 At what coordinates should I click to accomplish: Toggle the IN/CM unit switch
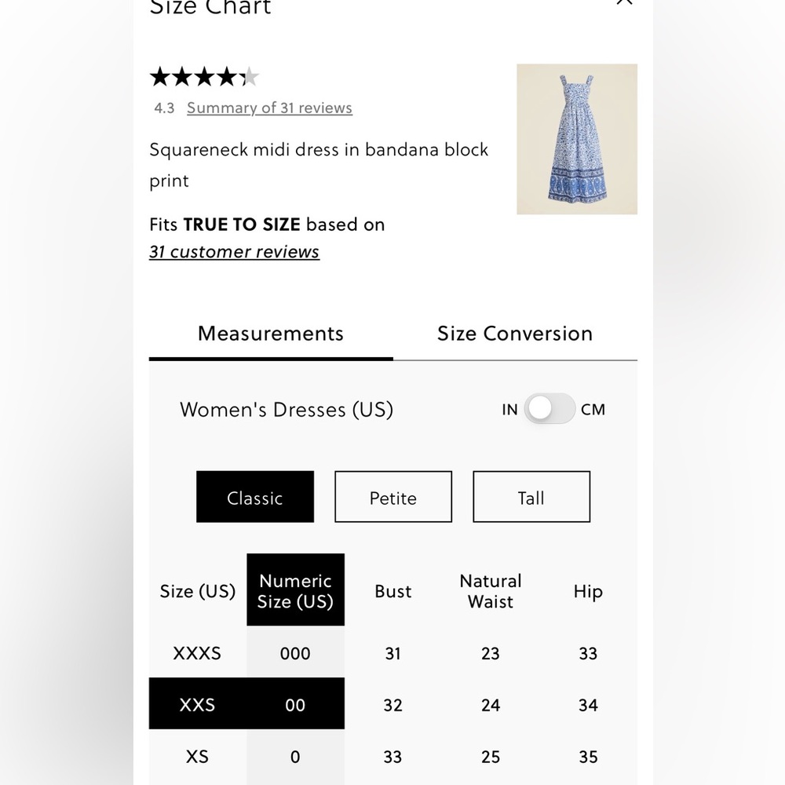(x=549, y=409)
